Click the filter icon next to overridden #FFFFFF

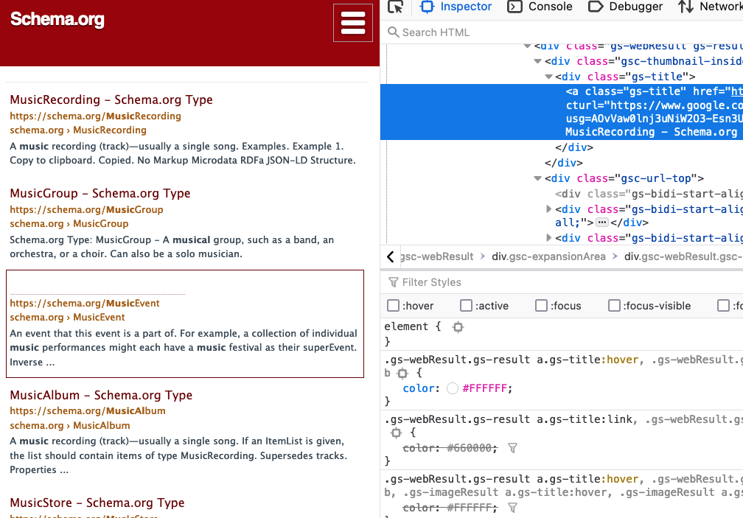(x=512, y=508)
